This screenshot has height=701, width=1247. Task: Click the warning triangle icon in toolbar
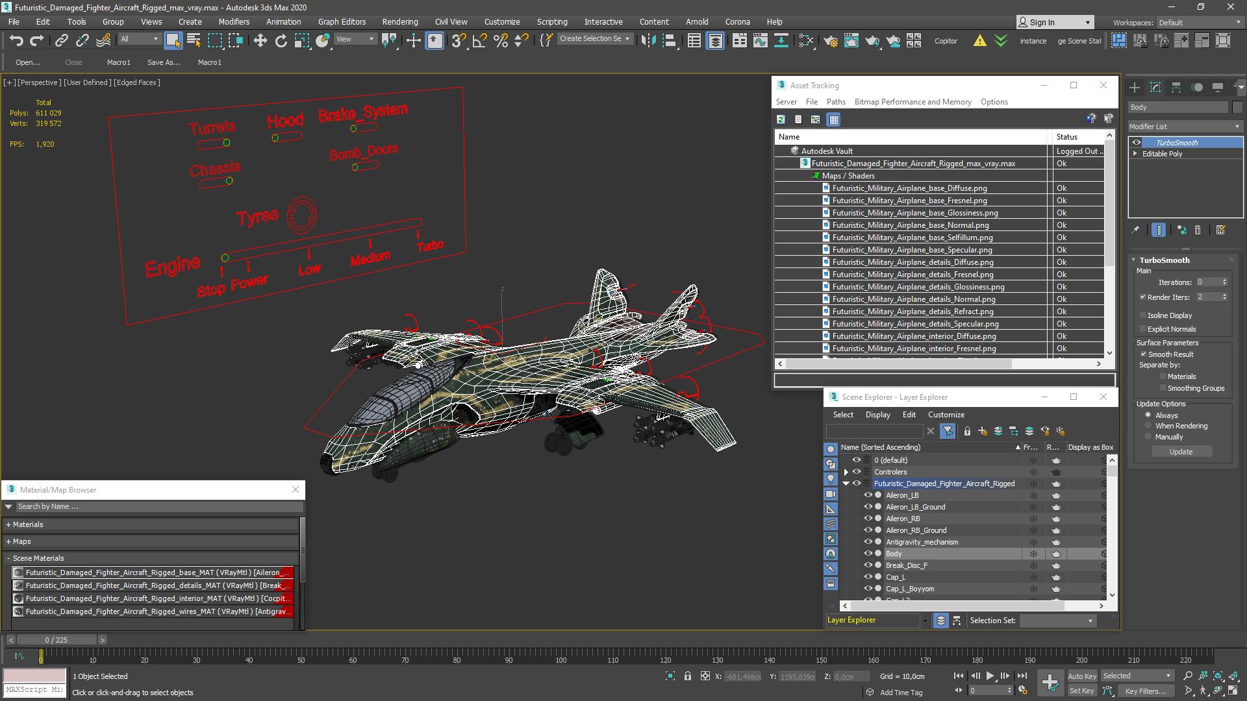tap(979, 40)
